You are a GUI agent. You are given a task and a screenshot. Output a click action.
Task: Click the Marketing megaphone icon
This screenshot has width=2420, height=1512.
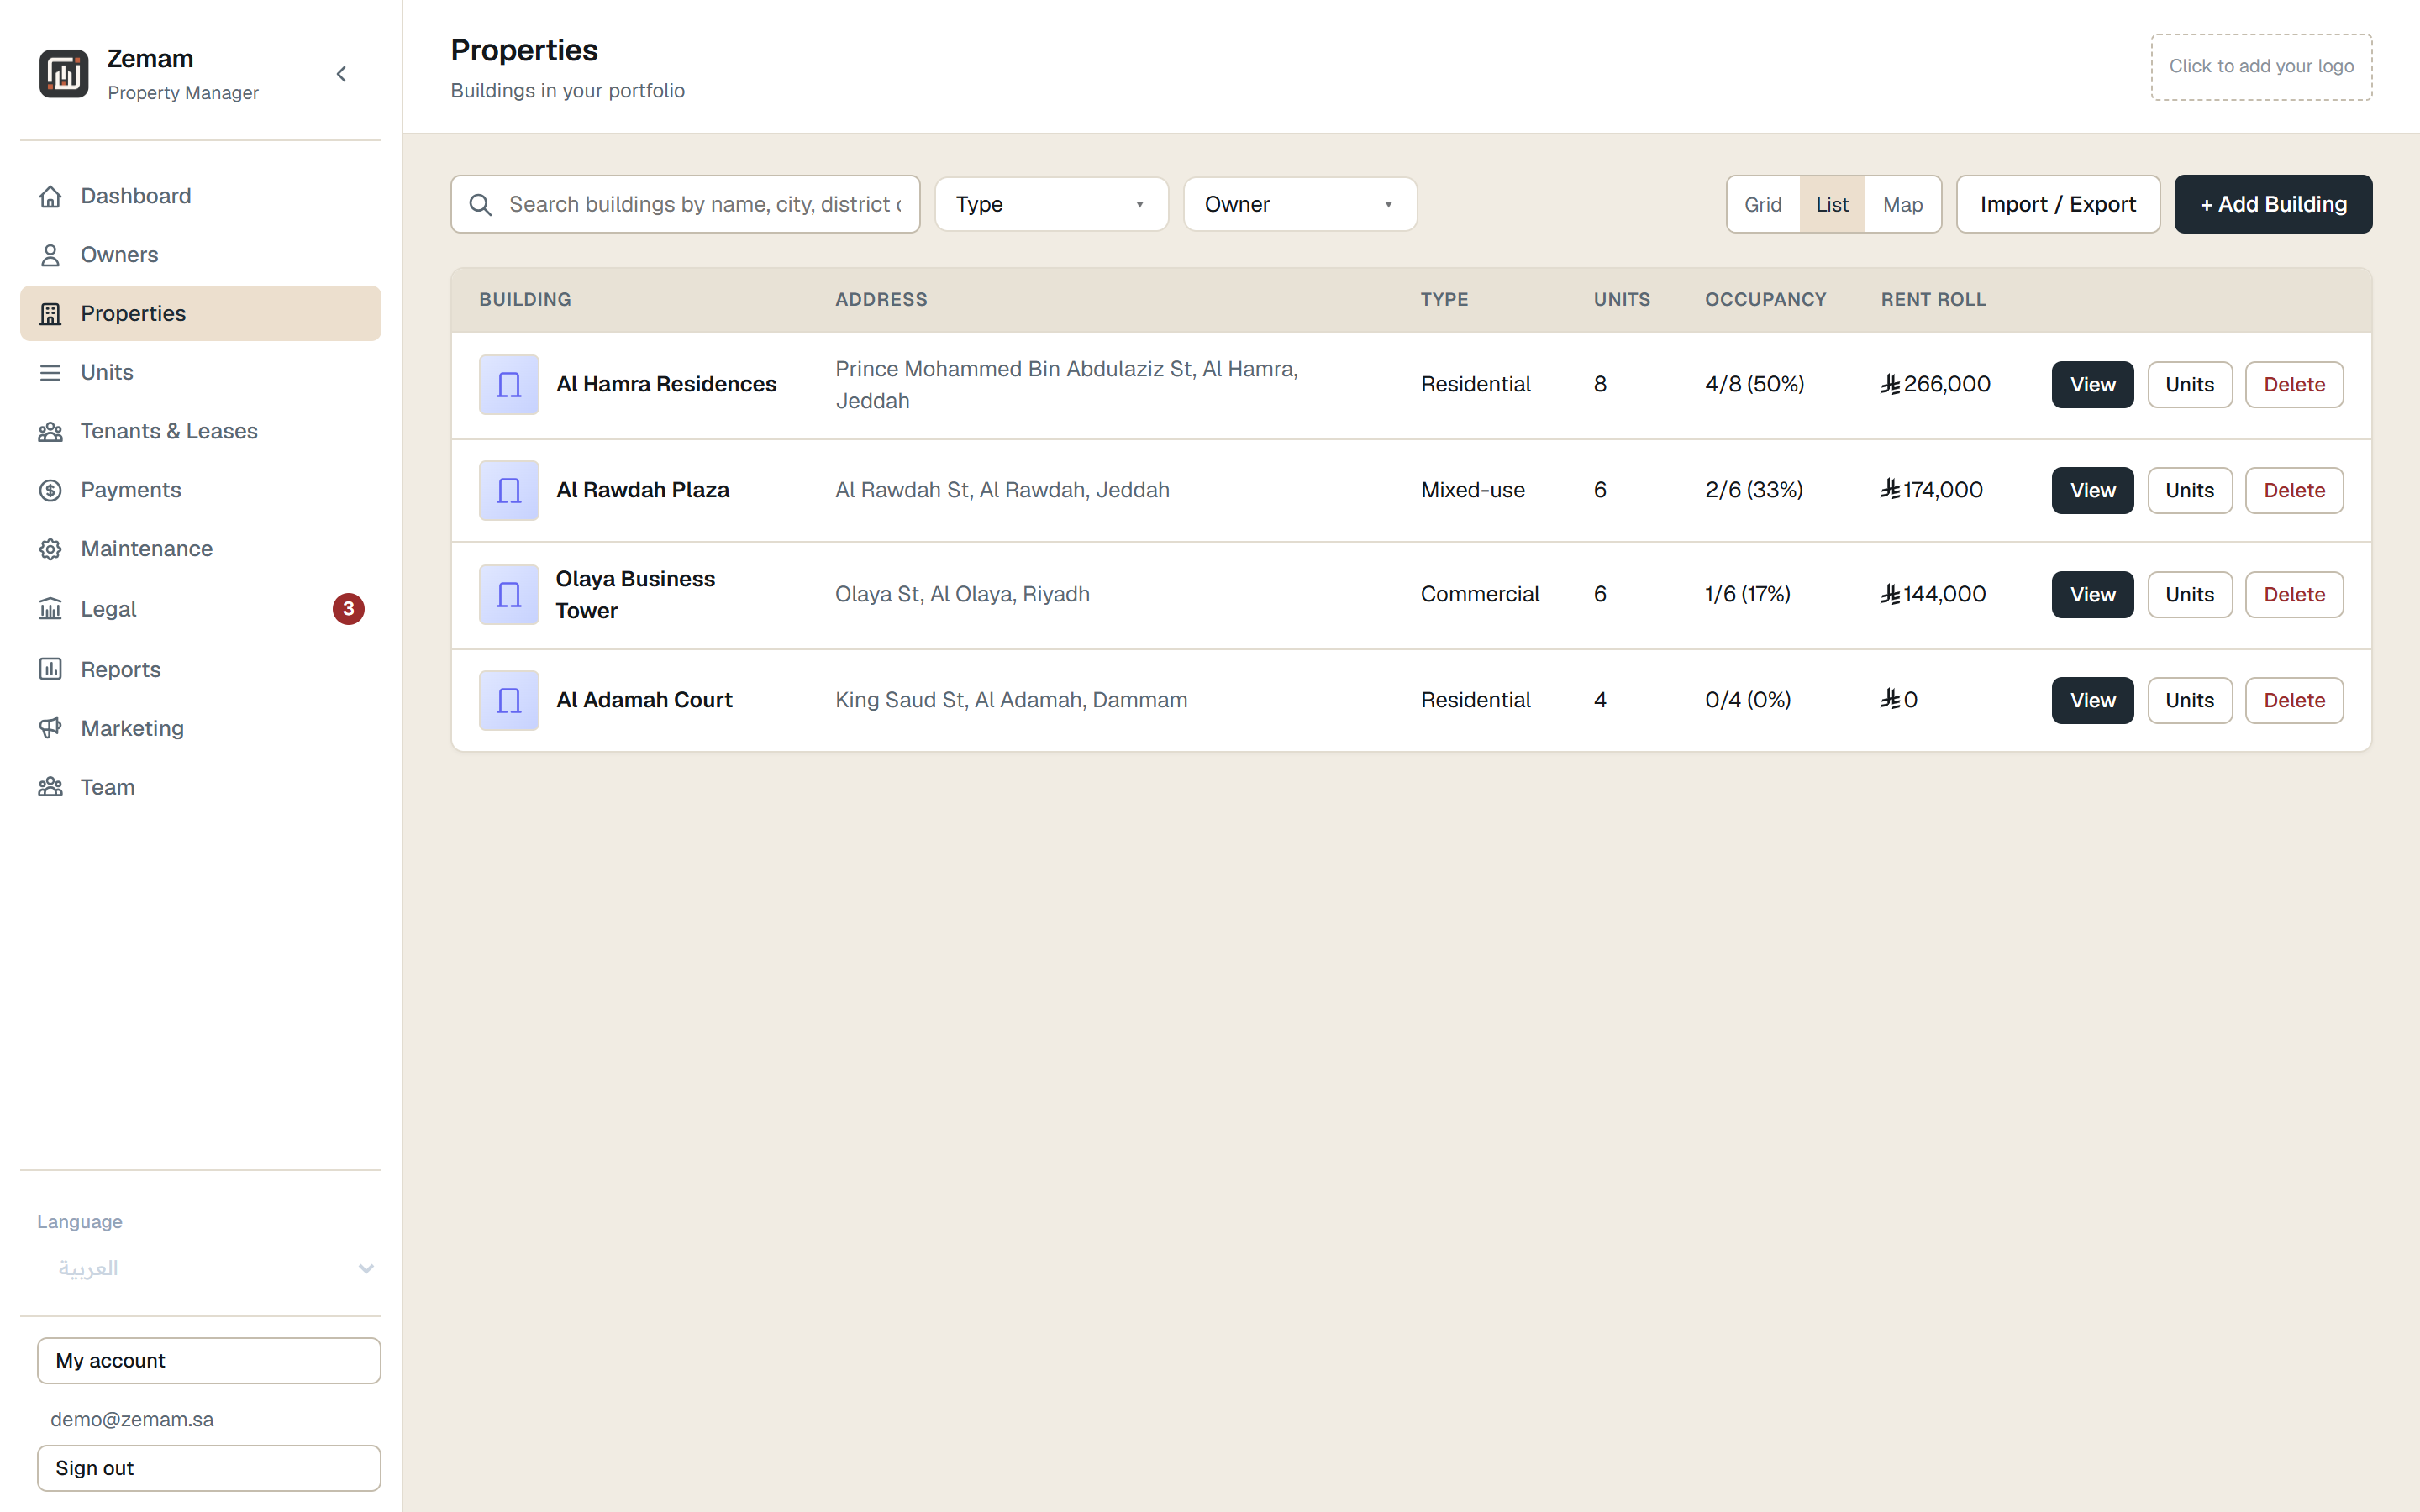coord(50,728)
